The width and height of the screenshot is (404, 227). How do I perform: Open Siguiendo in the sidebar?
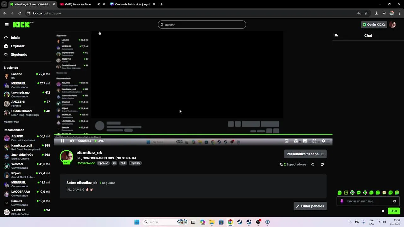[19, 55]
